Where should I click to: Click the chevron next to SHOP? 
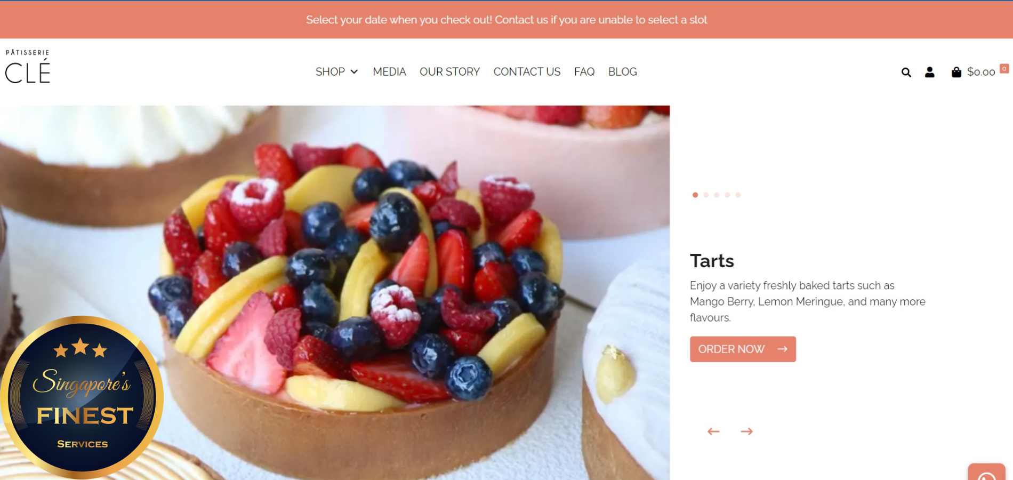(354, 72)
